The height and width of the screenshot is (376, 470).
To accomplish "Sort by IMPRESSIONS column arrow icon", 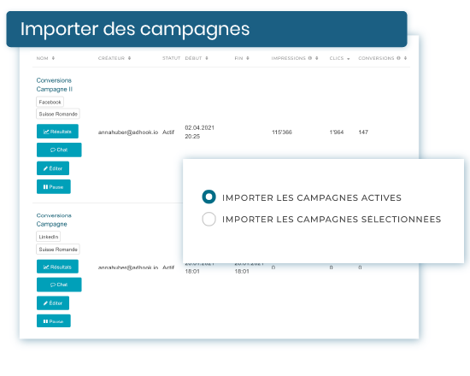I will [316, 58].
